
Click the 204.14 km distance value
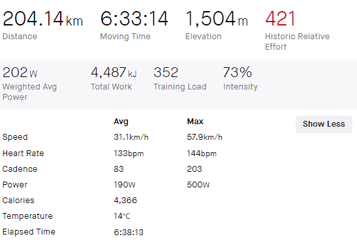(42, 19)
